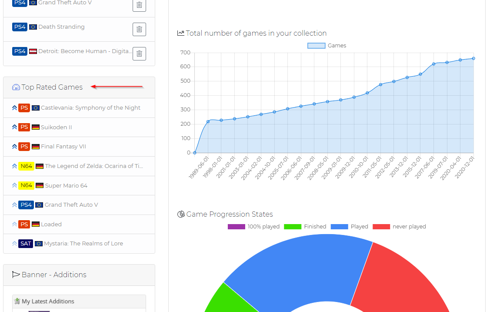Click the My Latest Additions label
490x312 pixels.
click(x=48, y=302)
